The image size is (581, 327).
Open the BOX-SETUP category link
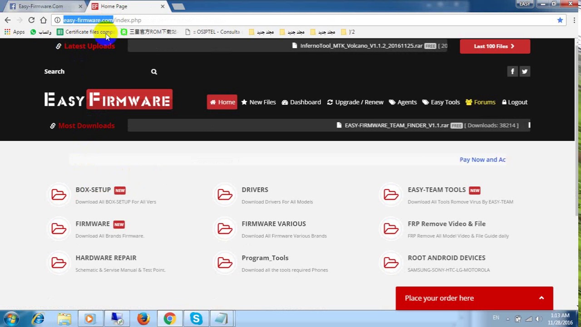93,190
